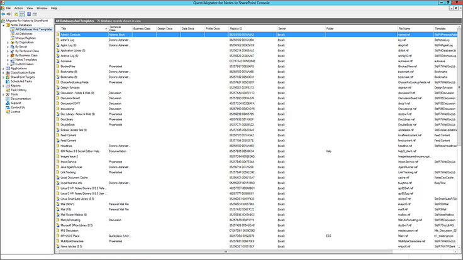Select the By Disposition tree icon
Screen dimensions: 463x260
tap(13, 43)
